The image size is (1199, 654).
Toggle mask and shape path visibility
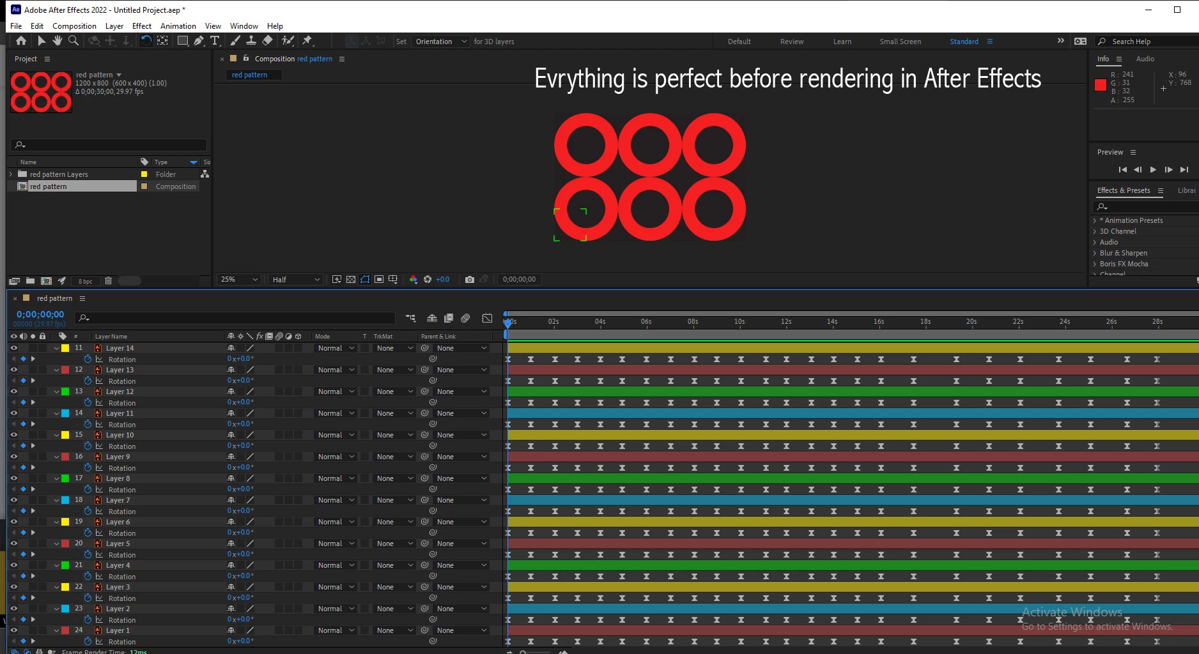(x=365, y=280)
